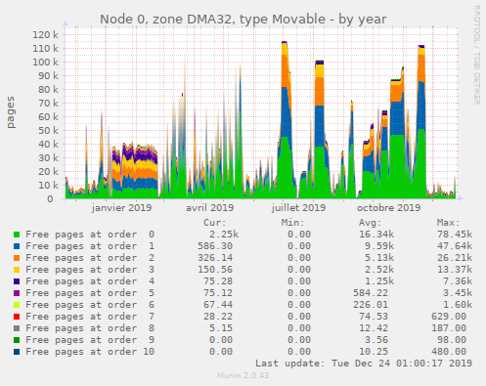Click the 'Cur:' column header
The height and width of the screenshot is (386, 486).
[x=215, y=223]
